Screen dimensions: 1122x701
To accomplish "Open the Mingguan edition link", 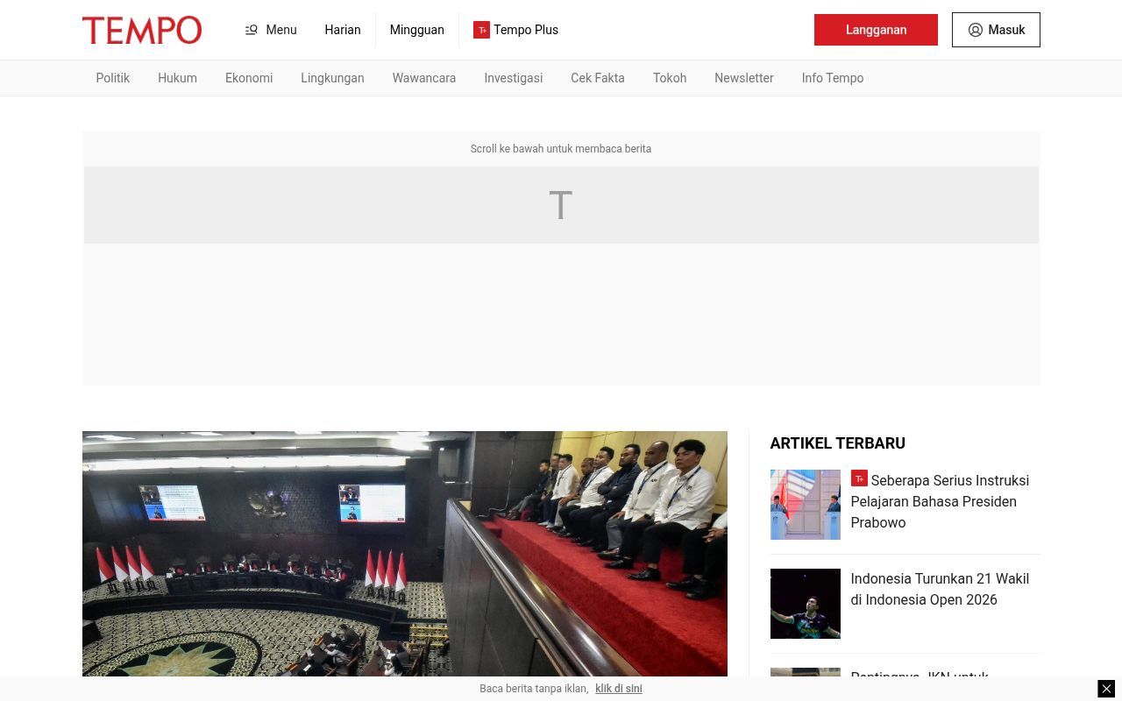I will [417, 30].
